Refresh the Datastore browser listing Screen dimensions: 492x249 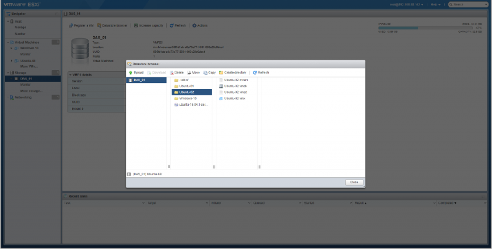255,73
